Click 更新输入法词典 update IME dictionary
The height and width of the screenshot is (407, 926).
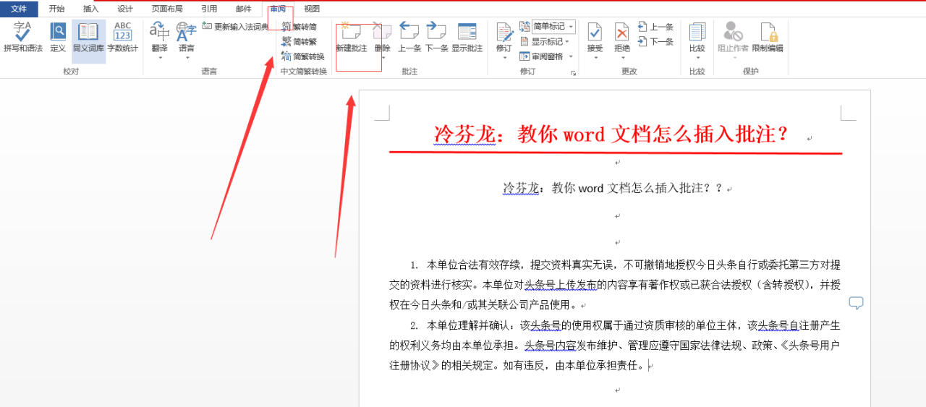[235, 27]
